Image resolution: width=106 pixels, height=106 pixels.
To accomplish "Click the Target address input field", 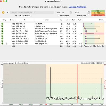I will pos(32,12).
